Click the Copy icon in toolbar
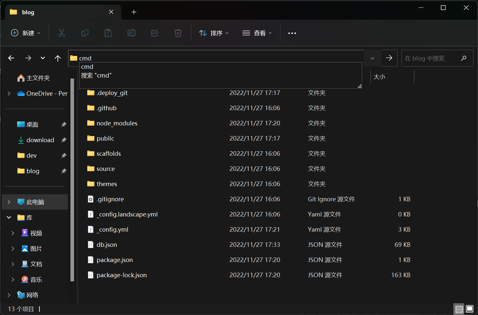The height and width of the screenshot is (315, 478). (85, 33)
